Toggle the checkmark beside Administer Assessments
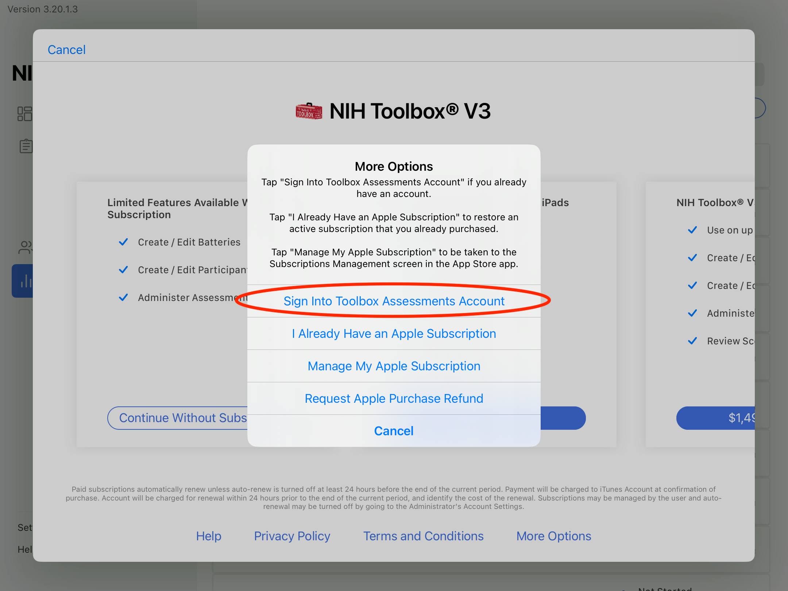788x591 pixels. click(123, 297)
